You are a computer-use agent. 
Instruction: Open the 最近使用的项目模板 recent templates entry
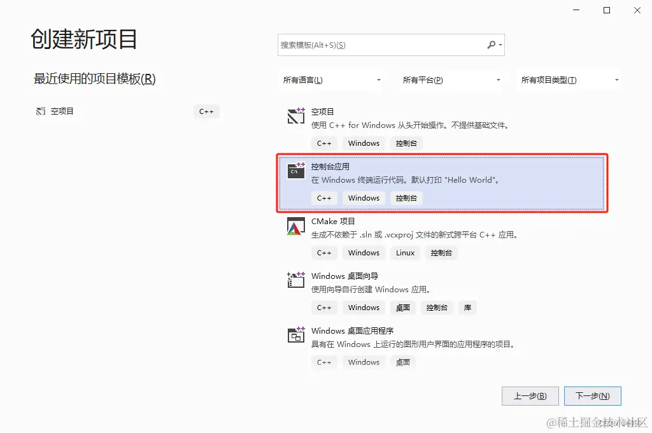(94, 81)
